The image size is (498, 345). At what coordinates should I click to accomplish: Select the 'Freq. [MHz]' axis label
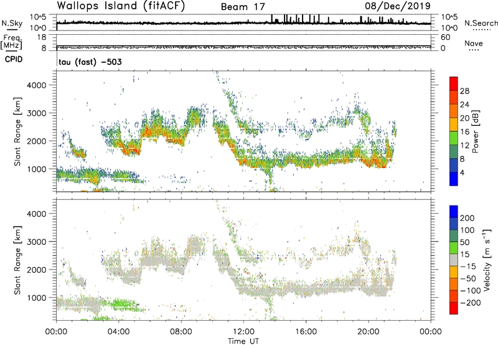click(11, 42)
